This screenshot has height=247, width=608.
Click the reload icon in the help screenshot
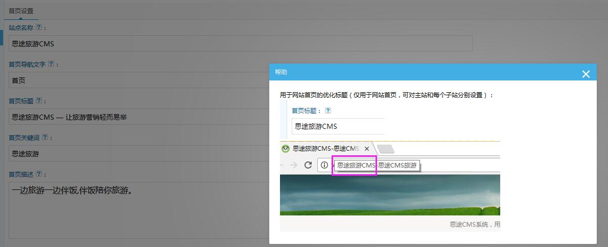coord(308,165)
